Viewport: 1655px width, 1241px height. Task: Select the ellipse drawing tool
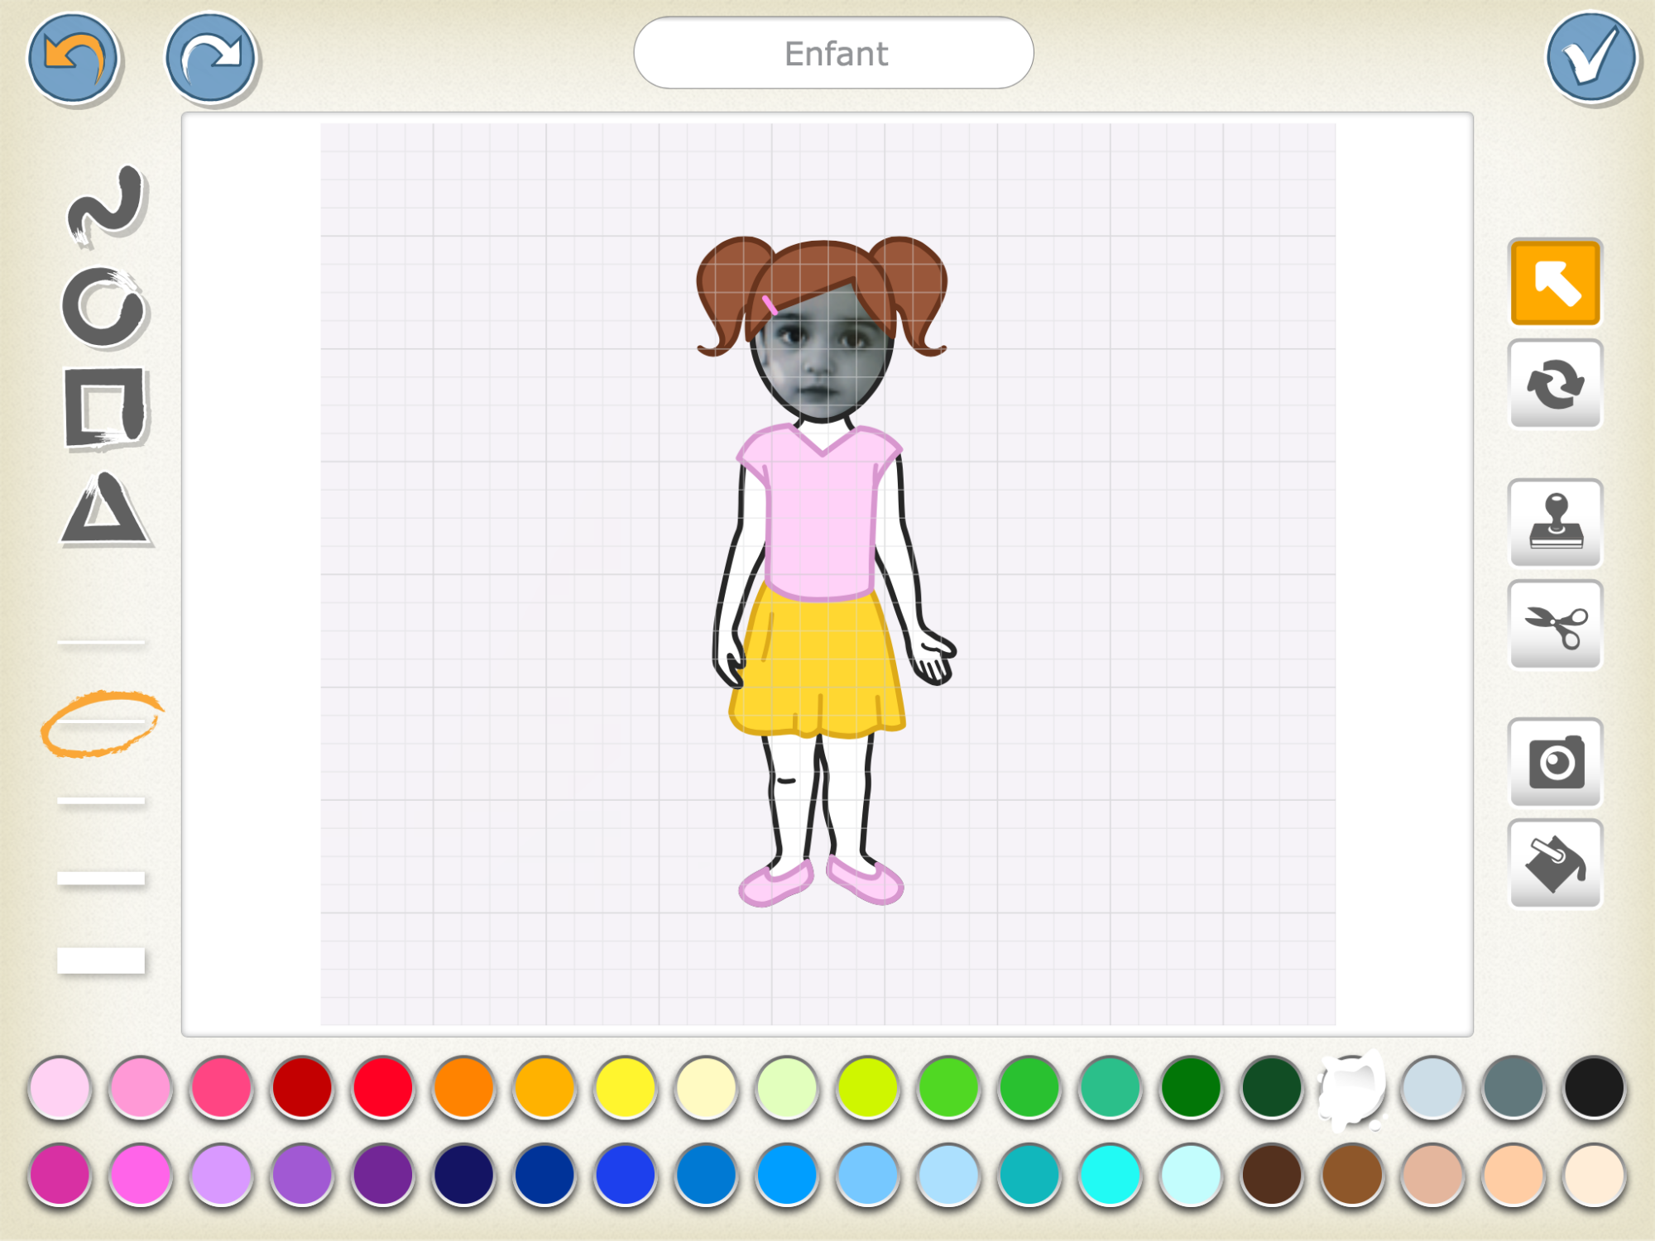104,308
